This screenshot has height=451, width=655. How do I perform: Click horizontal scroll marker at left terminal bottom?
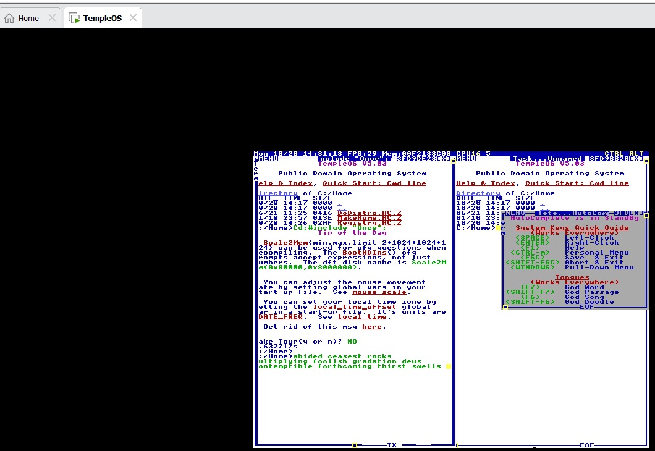pyautogui.click(x=354, y=445)
